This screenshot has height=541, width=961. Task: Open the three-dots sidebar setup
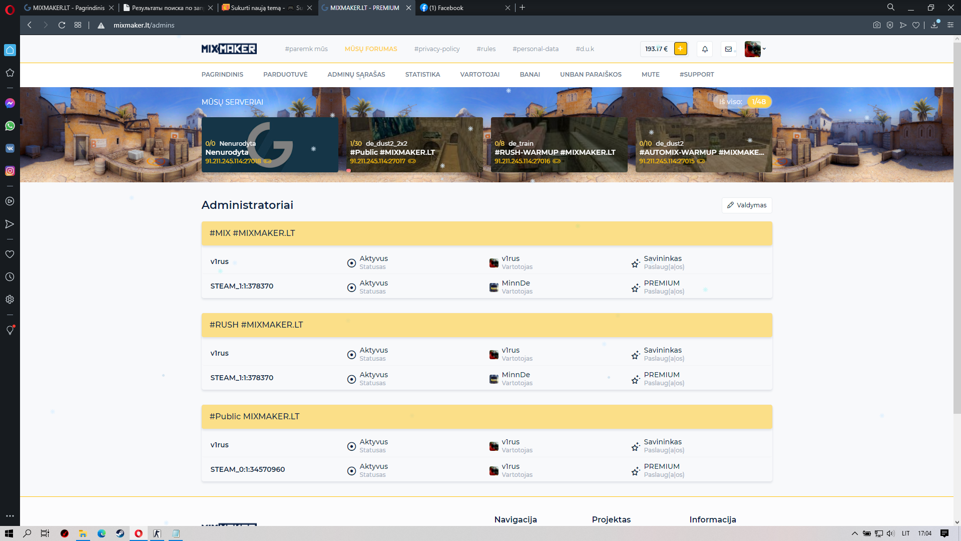point(10,516)
